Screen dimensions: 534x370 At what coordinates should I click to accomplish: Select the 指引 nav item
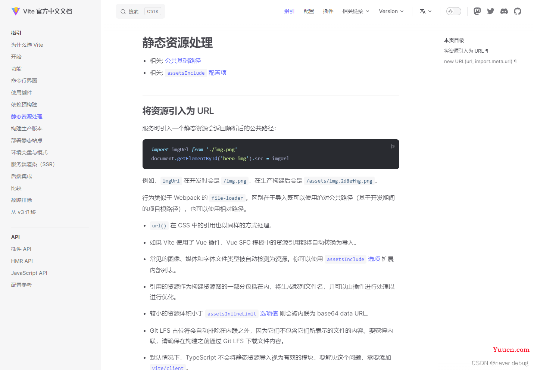pyautogui.click(x=289, y=11)
